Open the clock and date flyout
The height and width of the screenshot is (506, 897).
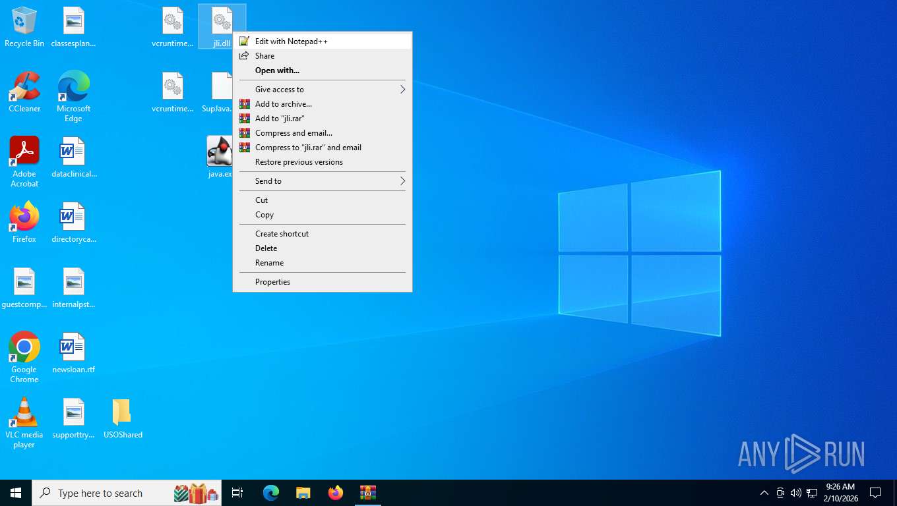pyautogui.click(x=840, y=493)
